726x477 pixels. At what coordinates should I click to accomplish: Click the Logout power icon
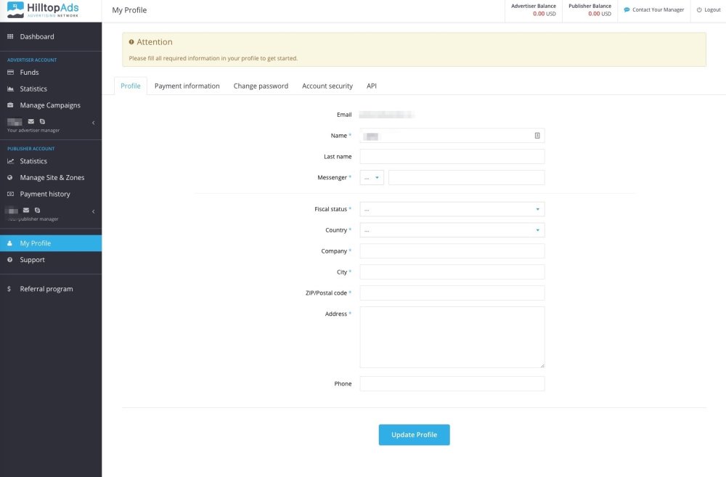point(699,9)
